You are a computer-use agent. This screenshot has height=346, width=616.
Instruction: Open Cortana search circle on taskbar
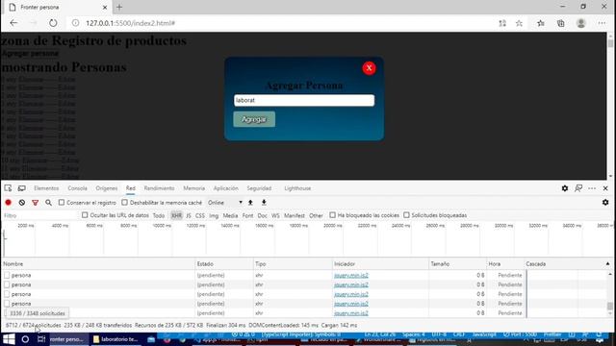(25, 339)
